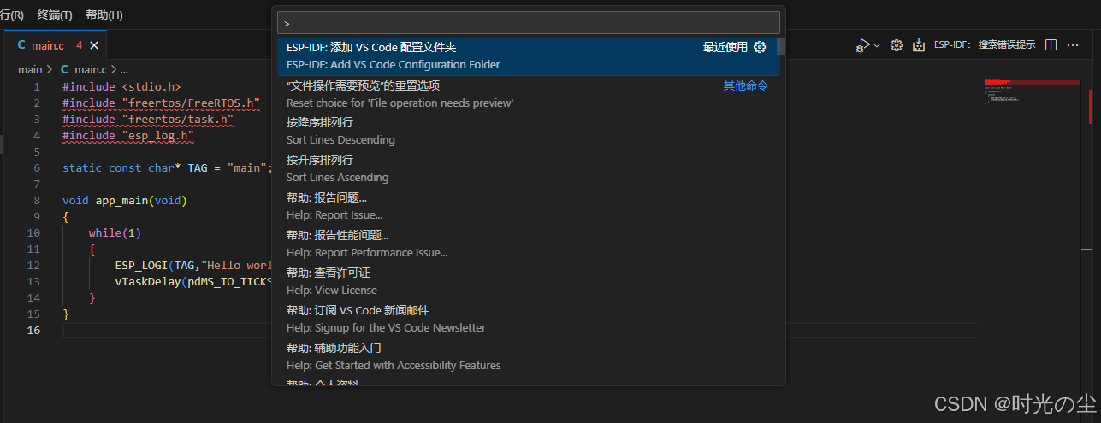The image size is (1101, 423).
Task: Click the debug run icon in editor toolbar
Action: 863,45
